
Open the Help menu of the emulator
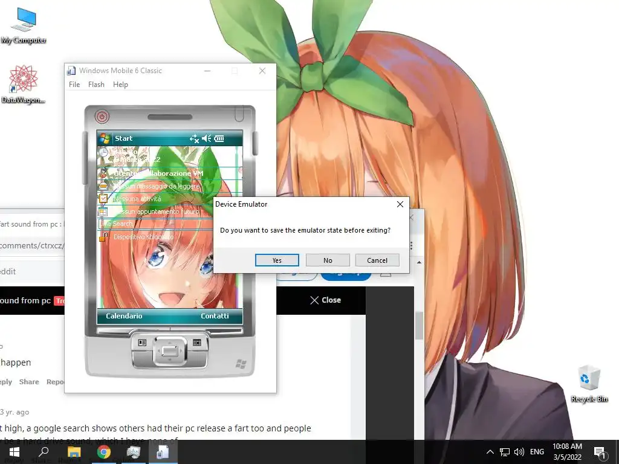tap(120, 85)
